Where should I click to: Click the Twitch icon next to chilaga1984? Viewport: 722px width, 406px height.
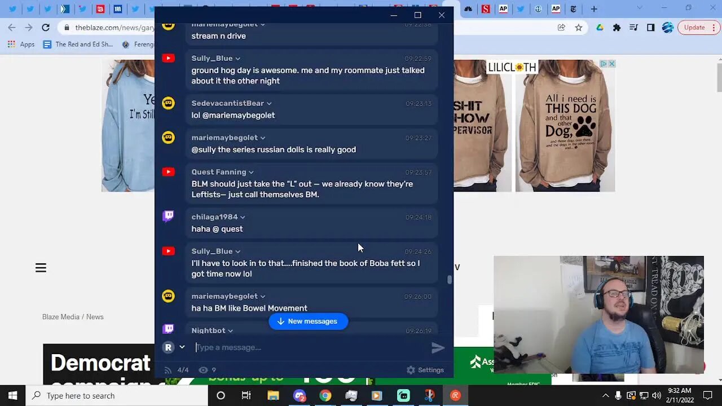(x=168, y=217)
